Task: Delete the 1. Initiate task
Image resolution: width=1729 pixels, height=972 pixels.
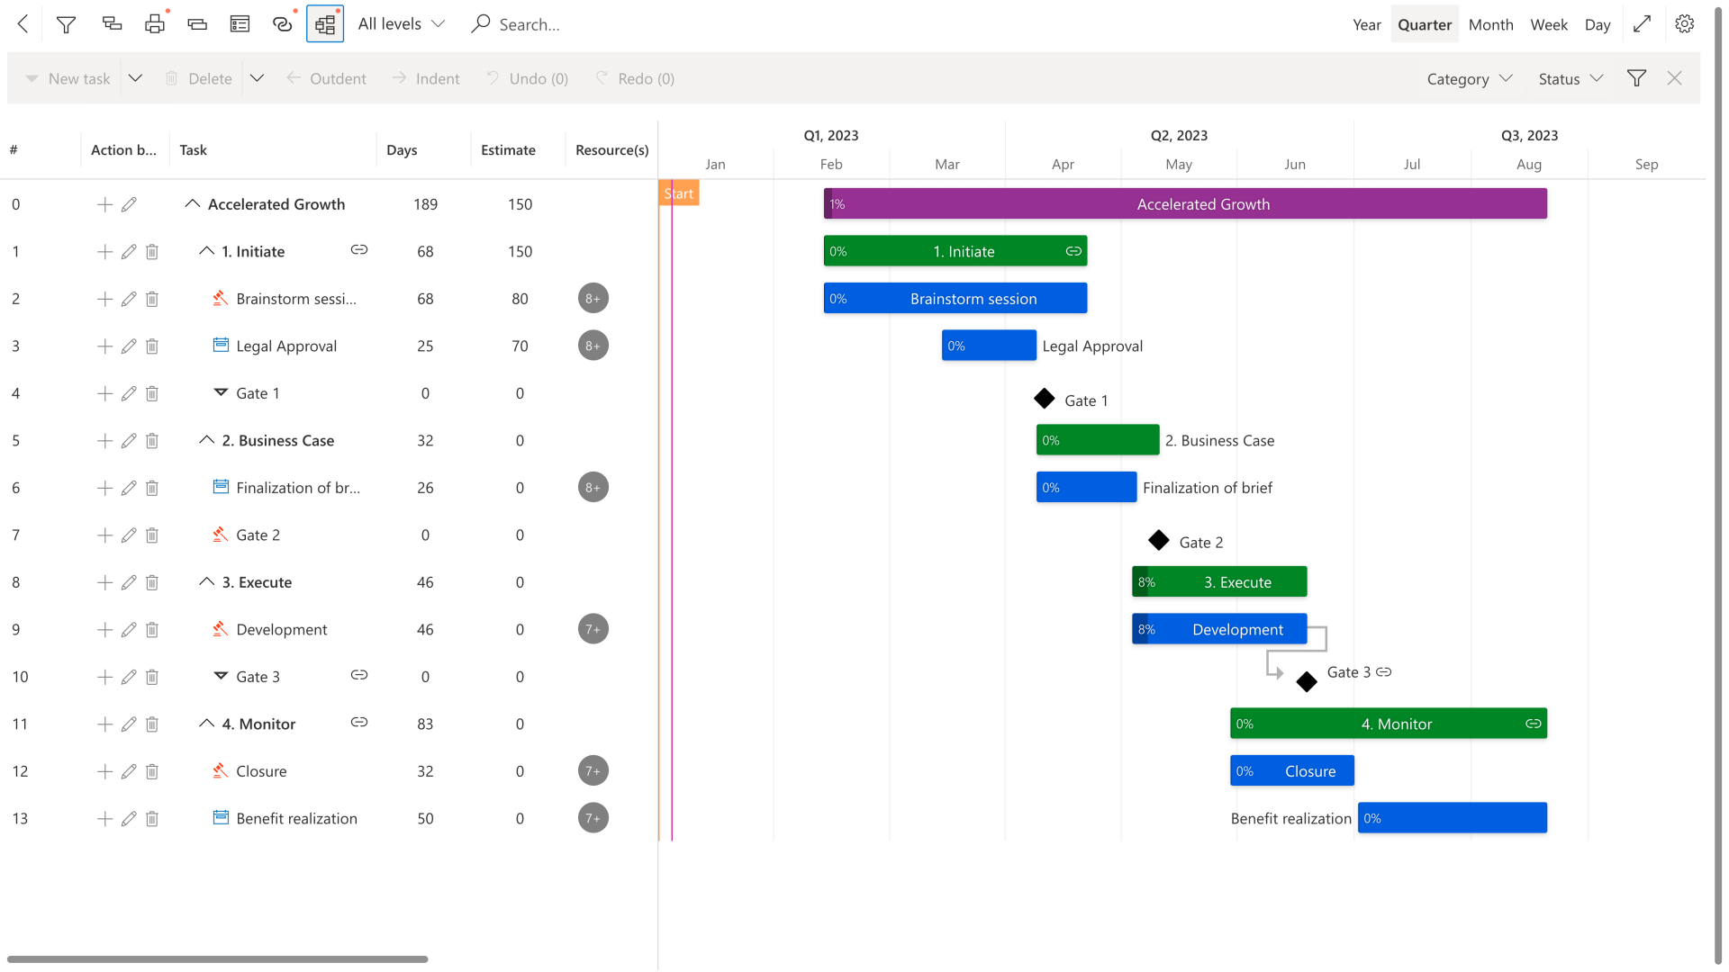Action: click(x=152, y=252)
